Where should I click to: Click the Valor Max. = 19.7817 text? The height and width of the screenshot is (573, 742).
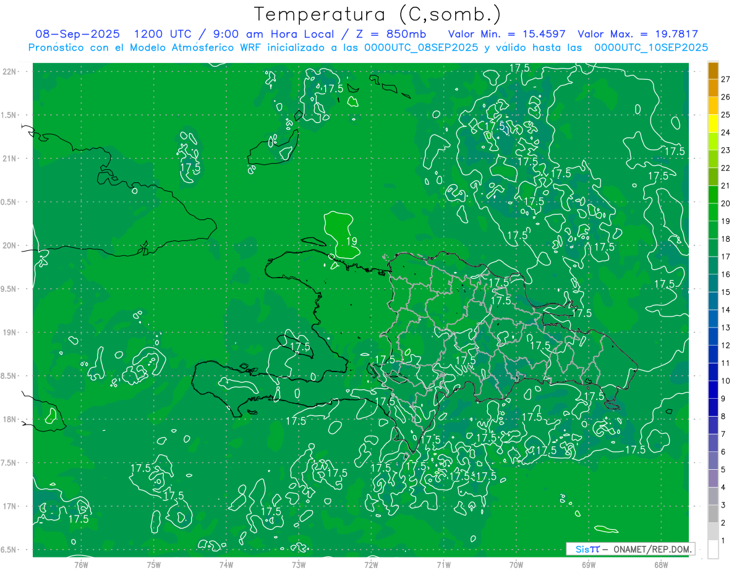[x=638, y=34]
